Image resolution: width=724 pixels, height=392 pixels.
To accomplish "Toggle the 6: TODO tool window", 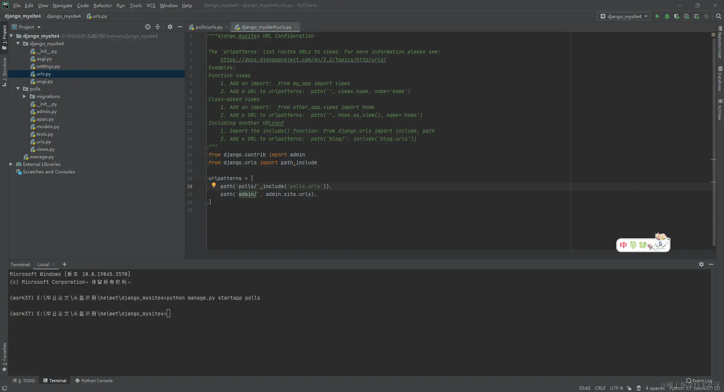I will 24,381.
